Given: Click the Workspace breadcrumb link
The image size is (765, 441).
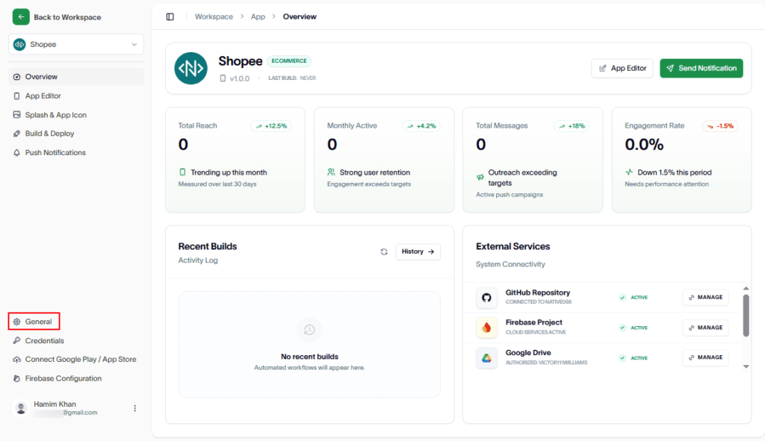Looking at the screenshot, I should [214, 16].
